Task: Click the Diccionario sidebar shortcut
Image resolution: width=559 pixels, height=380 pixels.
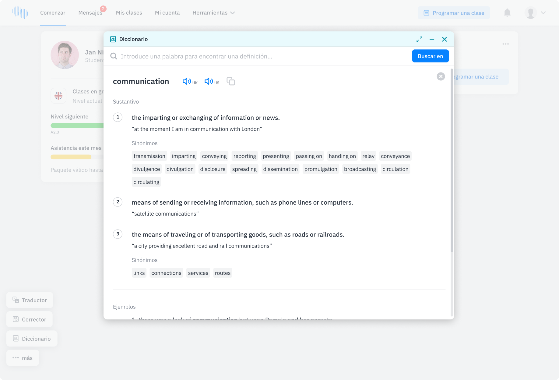Action: (32, 339)
